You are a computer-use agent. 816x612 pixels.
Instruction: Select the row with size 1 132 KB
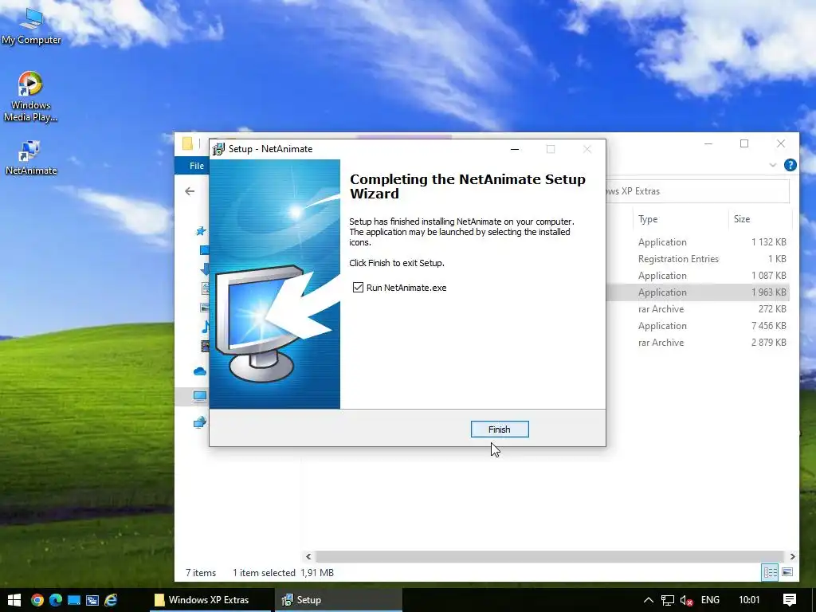click(x=698, y=242)
